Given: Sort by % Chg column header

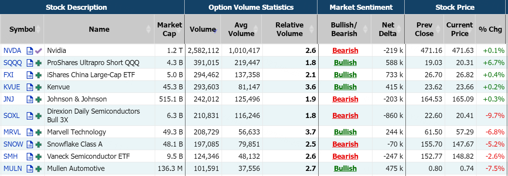Looking at the screenshot, I should click(490, 29).
